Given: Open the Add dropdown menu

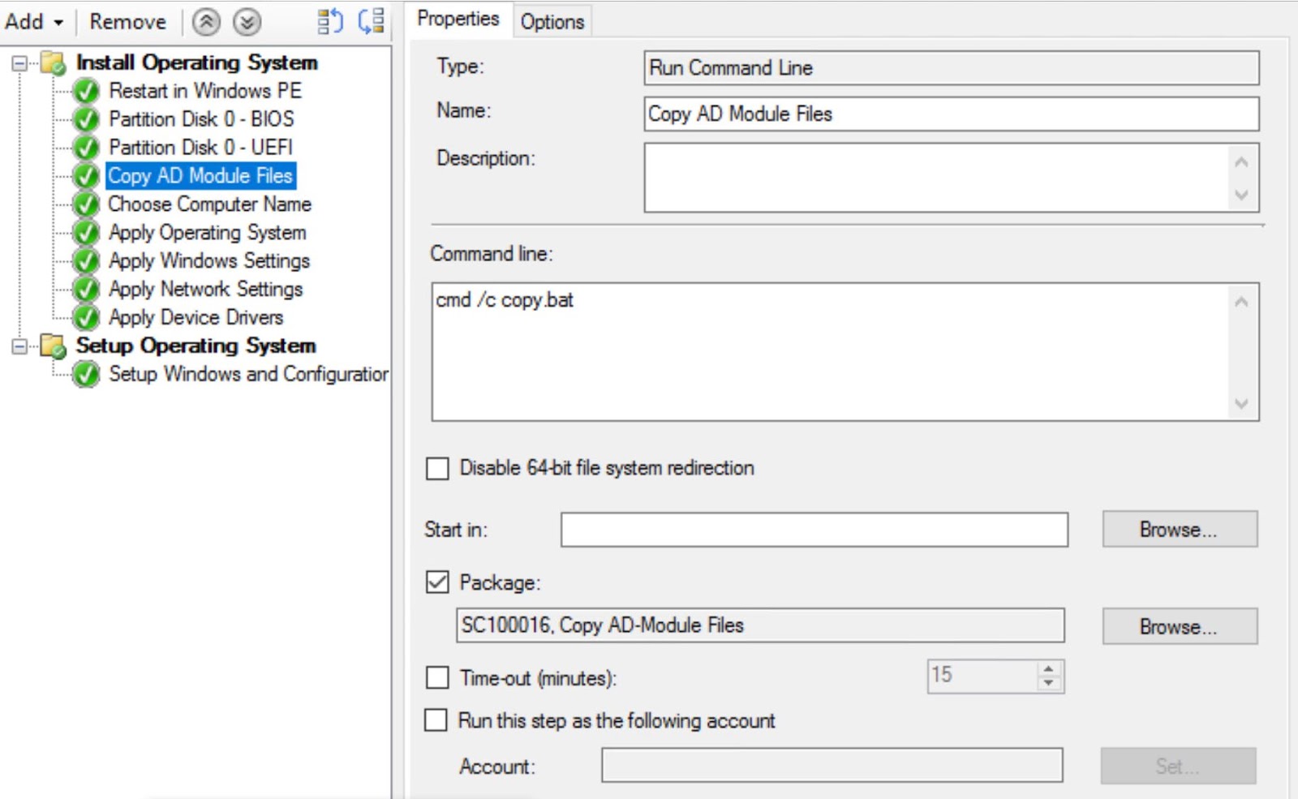Looking at the screenshot, I should [x=32, y=22].
